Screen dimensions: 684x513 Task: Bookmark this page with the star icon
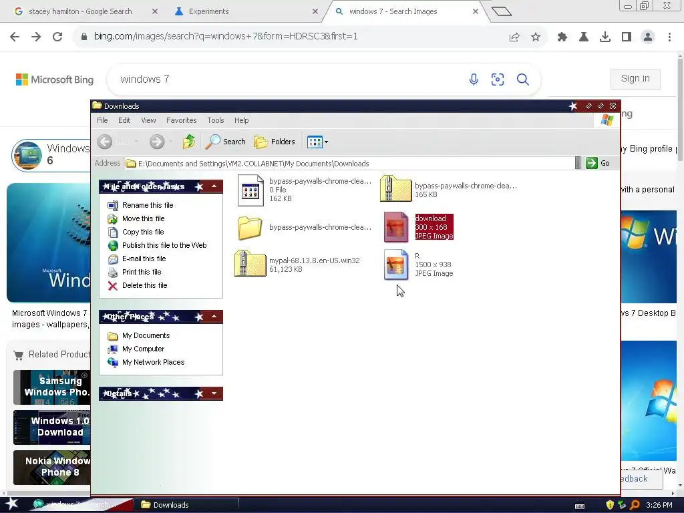[536, 37]
